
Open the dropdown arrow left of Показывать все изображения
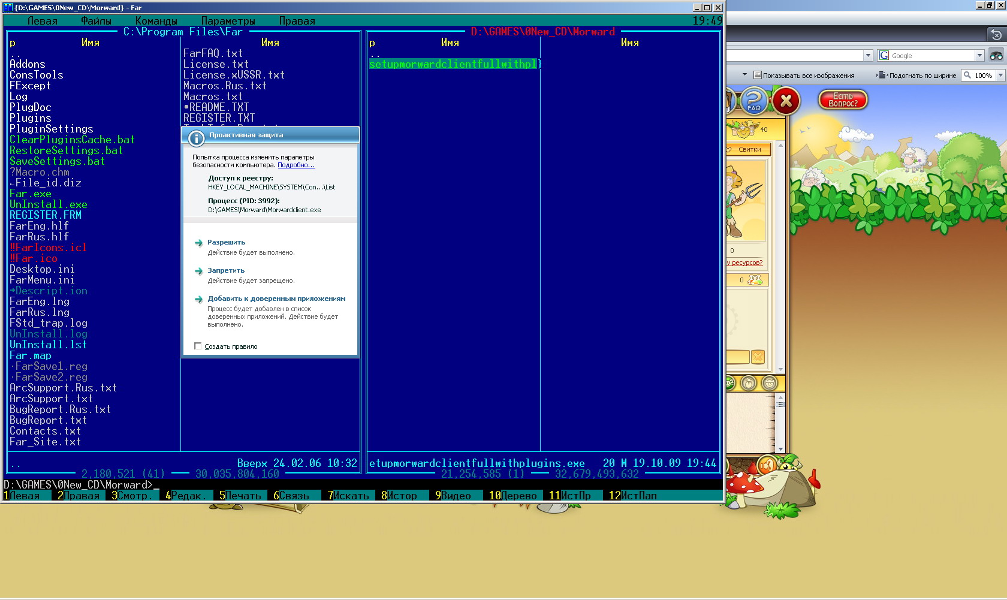(744, 75)
